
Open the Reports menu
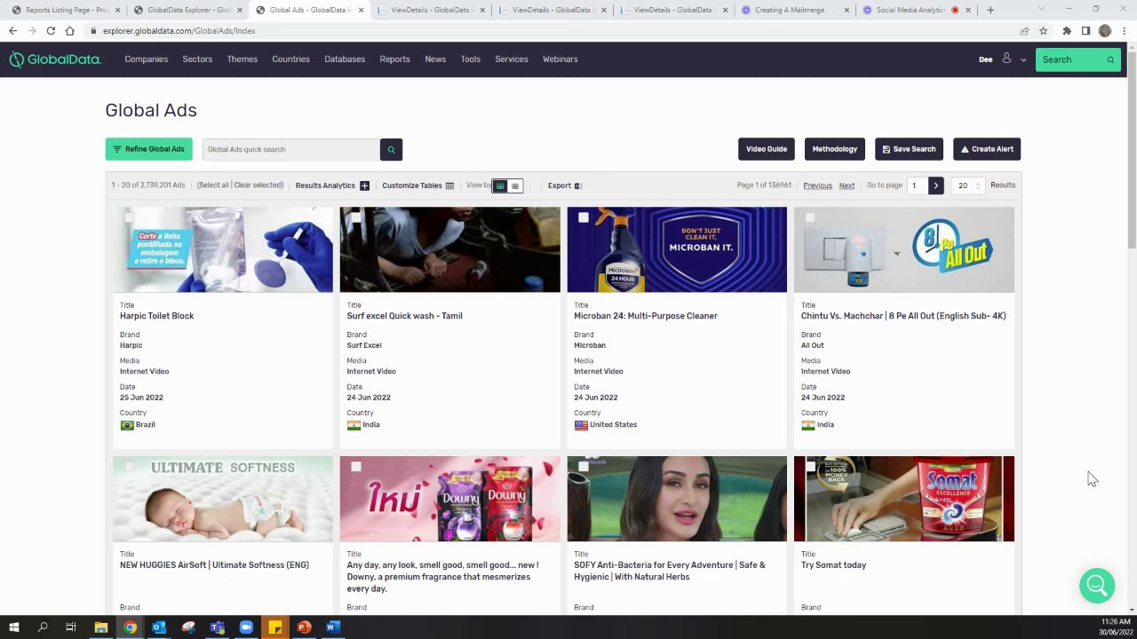coord(394,59)
